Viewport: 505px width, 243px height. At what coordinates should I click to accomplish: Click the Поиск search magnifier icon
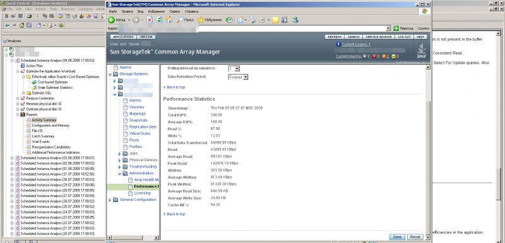(x=180, y=20)
